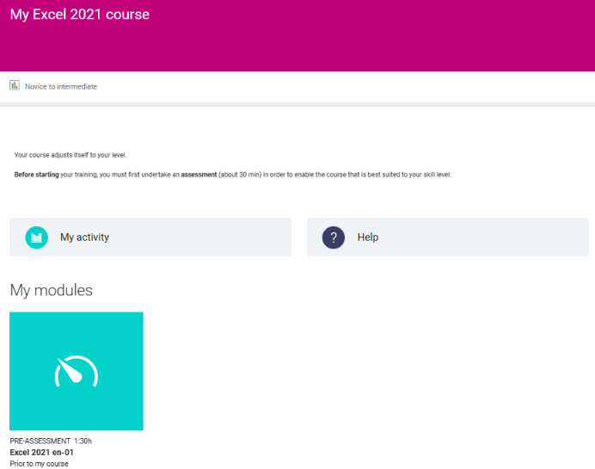595x469 pixels.
Task: Click the My Excel 2021 course heading
Action: pos(80,15)
